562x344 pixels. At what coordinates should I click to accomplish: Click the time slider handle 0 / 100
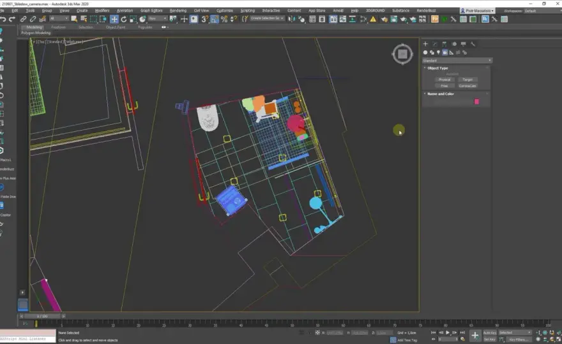[42, 316]
